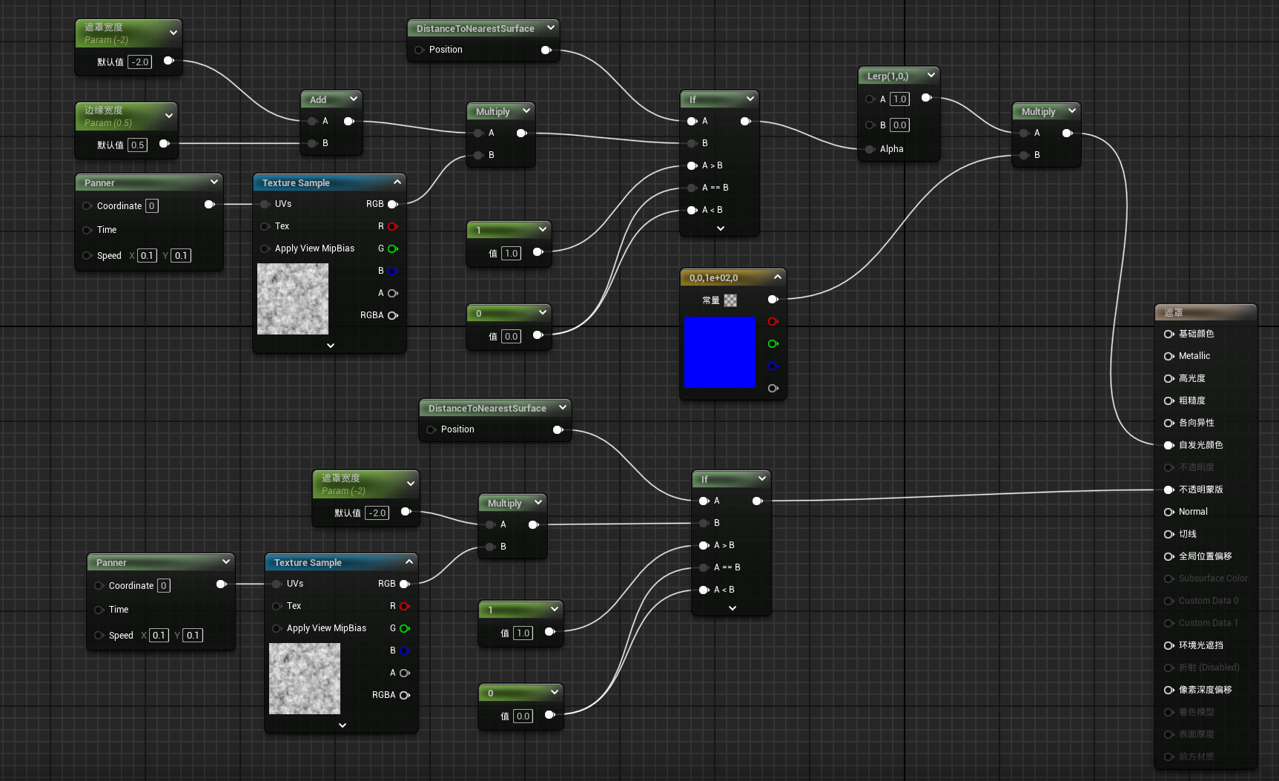Click the 全局位置偏移 input pin
This screenshot has width=1279, height=781.
(1169, 556)
